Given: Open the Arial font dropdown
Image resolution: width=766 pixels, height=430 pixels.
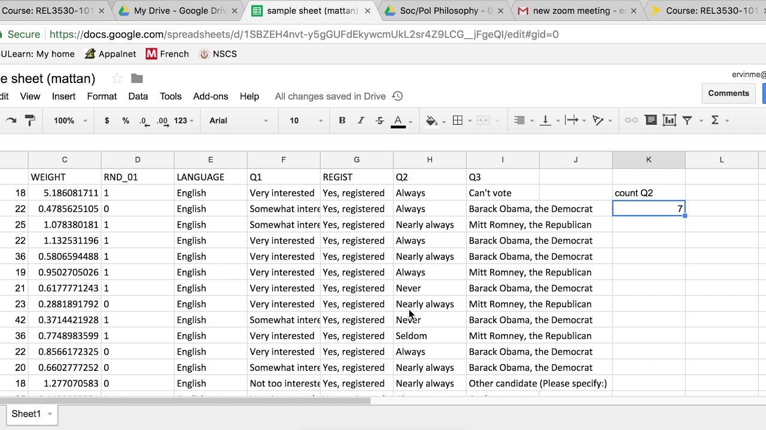Looking at the screenshot, I should tap(238, 121).
